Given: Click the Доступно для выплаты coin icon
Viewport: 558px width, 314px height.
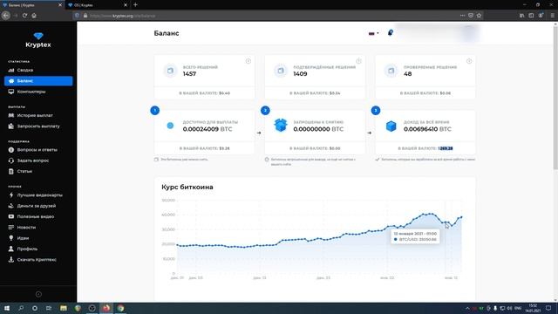Looking at the screenshot, I should click(170, 126).
